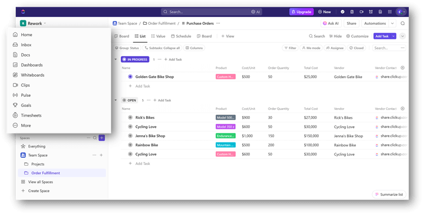Open the Add Task dropdown arrow
Image resolution: width=423 pixels, height=214 pixels.
393,36
